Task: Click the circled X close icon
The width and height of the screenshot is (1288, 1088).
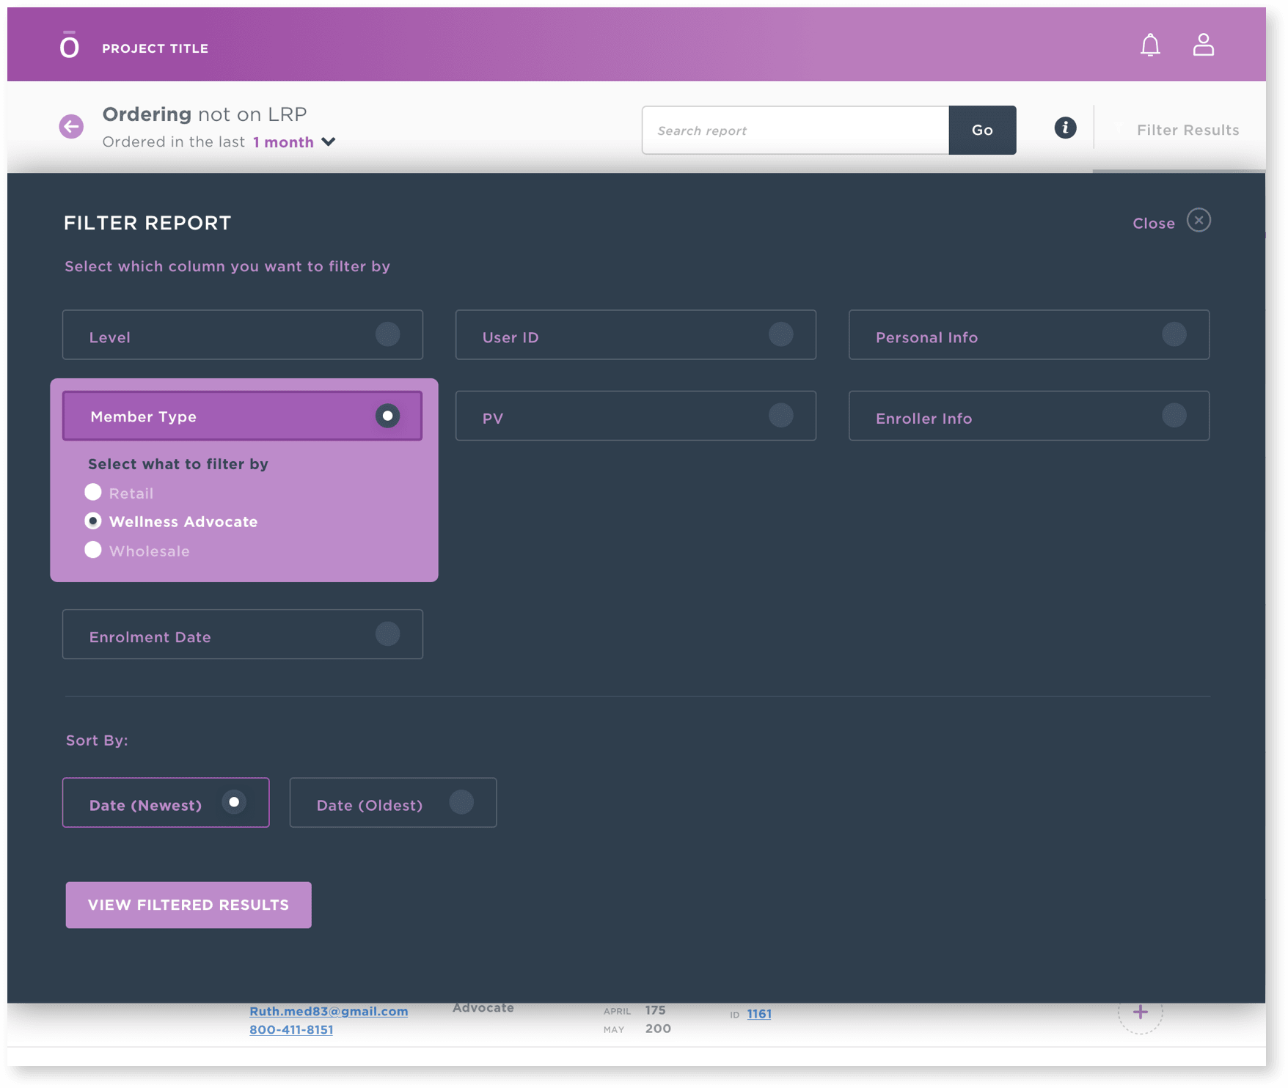Action: click(x=1199, y=220)
